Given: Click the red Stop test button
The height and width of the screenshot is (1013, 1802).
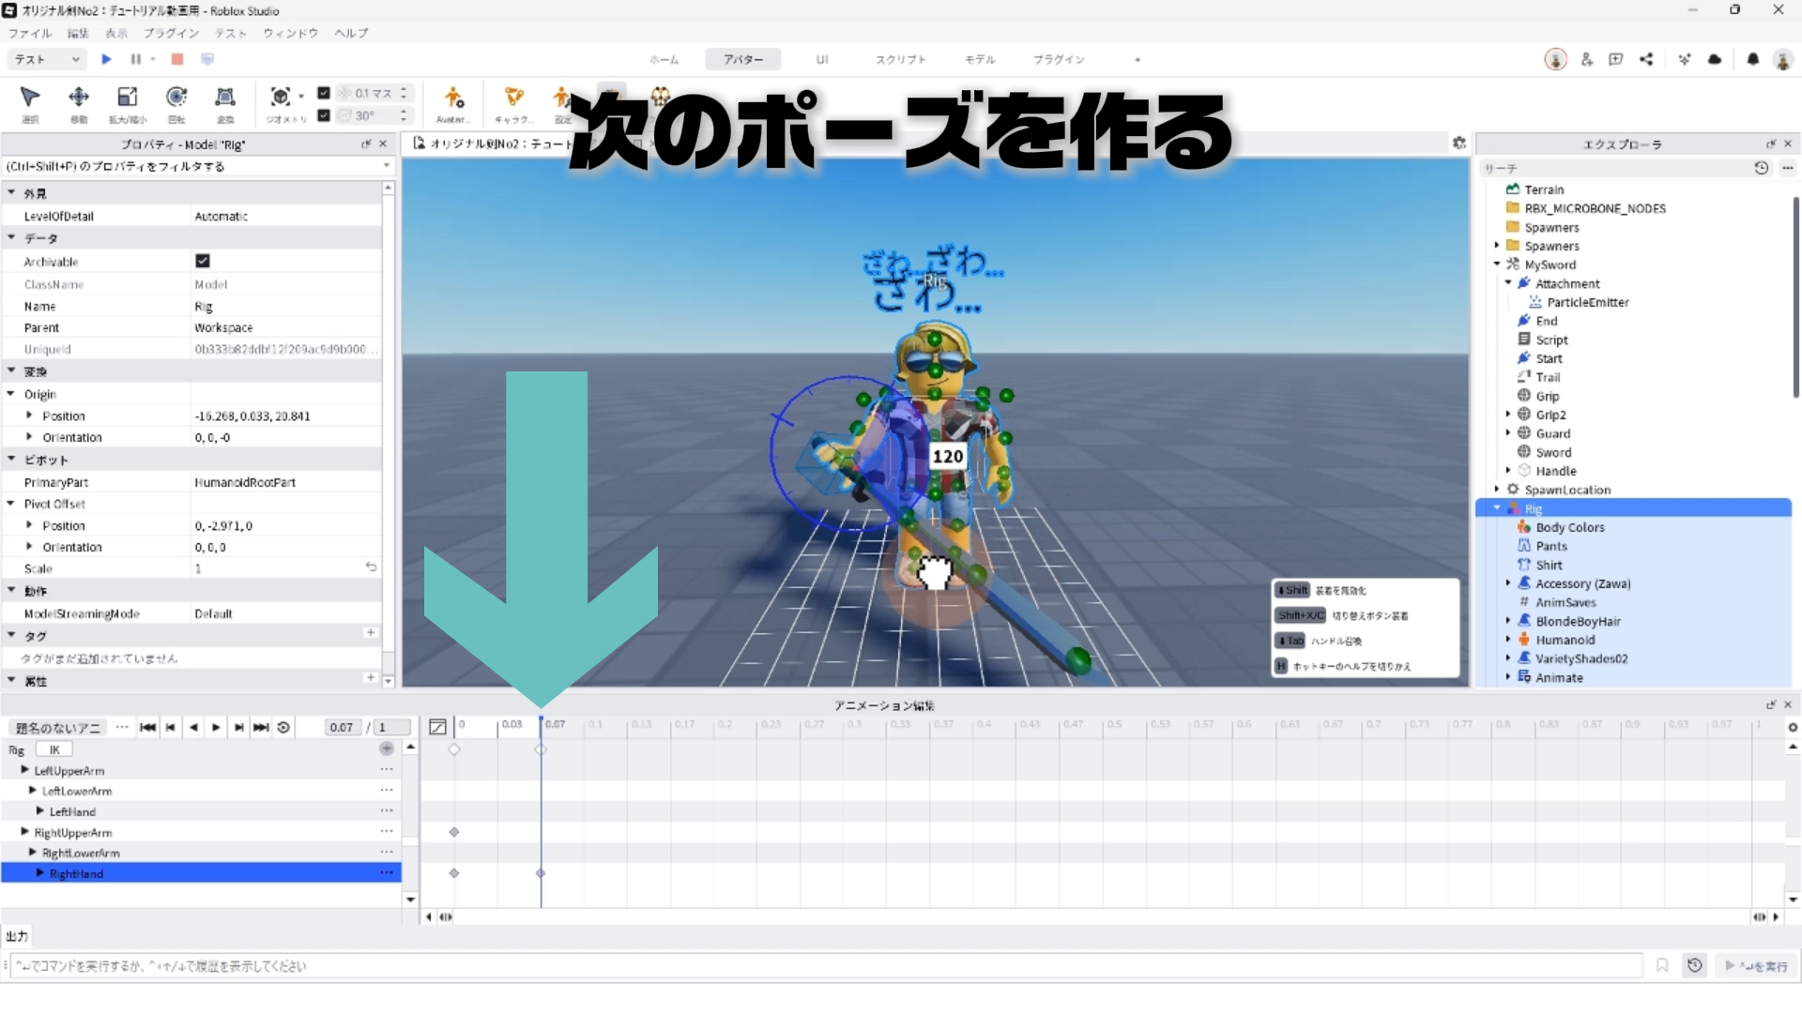Looking at the screenshot, I should tap(177, 59).
